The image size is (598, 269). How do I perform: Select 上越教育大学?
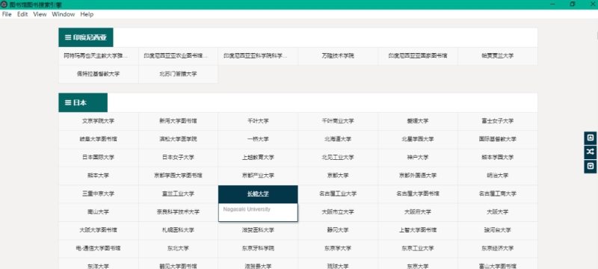point(258,158)
